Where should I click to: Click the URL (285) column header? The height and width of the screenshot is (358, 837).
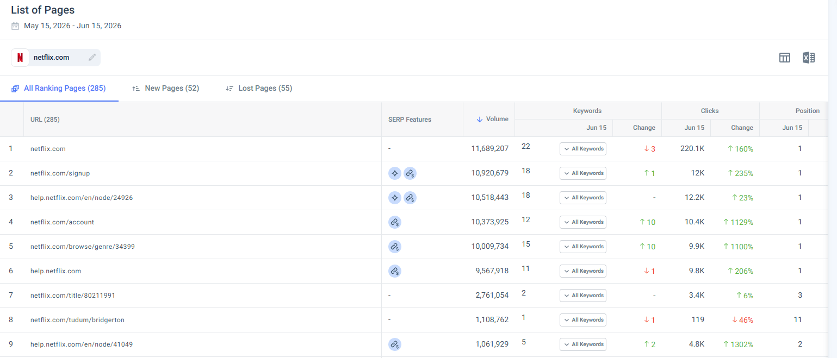(x=45, y=120)
